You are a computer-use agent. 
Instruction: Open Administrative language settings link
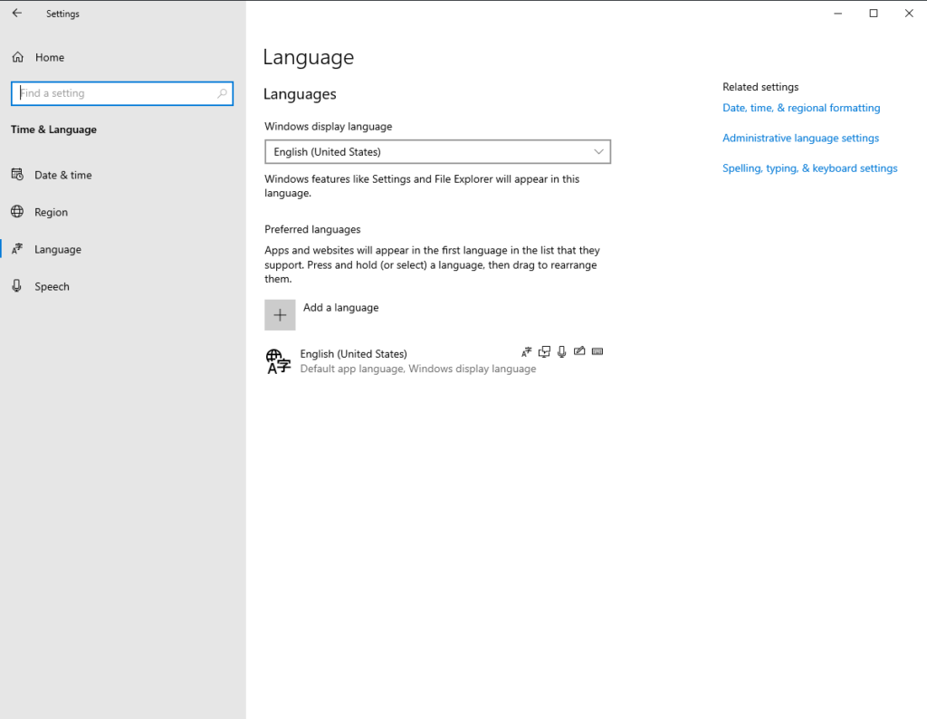800,138
